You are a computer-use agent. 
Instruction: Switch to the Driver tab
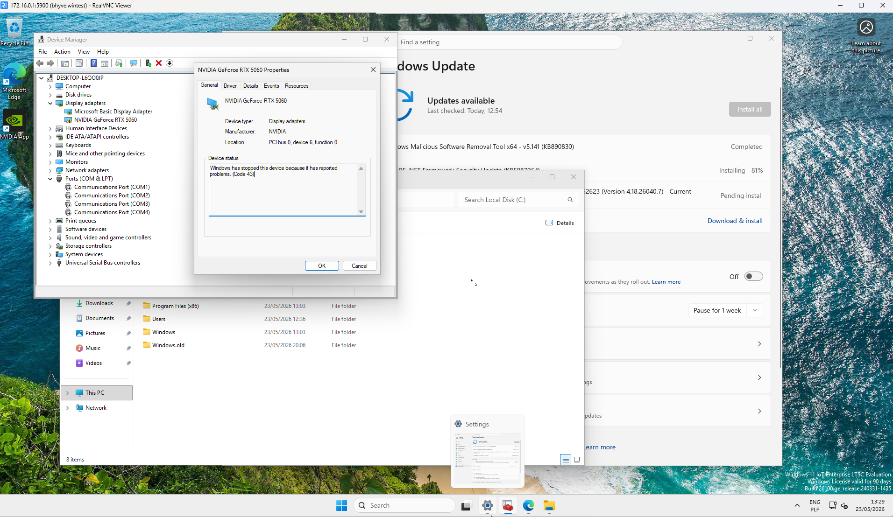[230, 86]
